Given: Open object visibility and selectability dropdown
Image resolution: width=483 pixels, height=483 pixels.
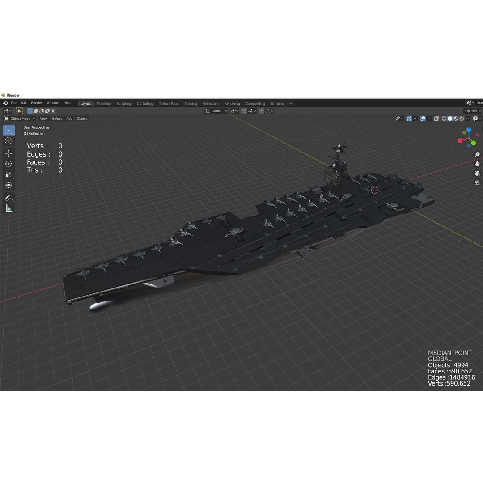Looking at the screenshot, I should (x=399, y=119).
